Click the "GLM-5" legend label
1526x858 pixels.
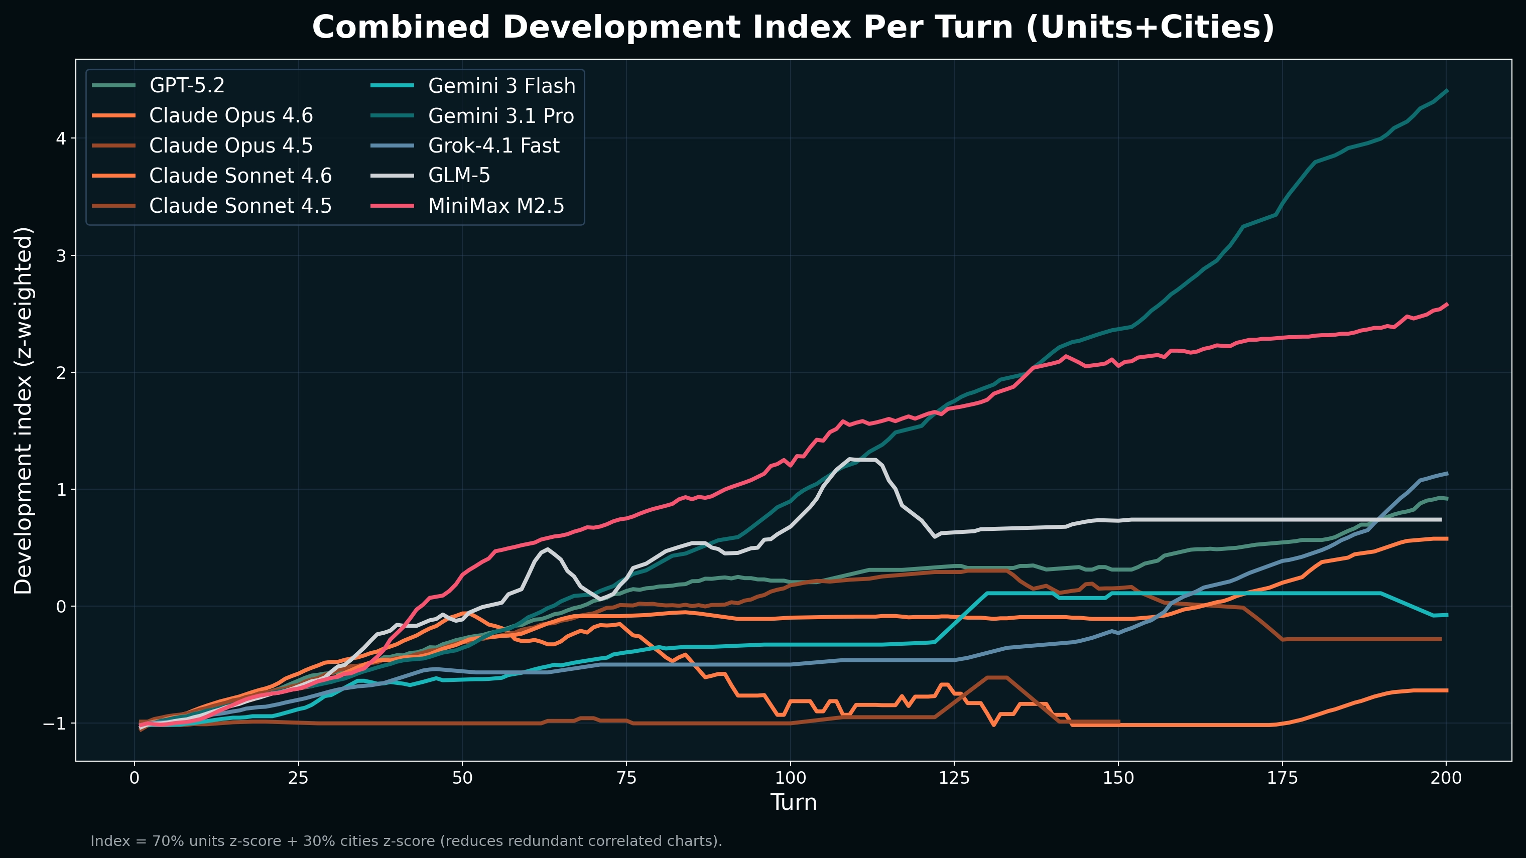[x=459, y=176]
